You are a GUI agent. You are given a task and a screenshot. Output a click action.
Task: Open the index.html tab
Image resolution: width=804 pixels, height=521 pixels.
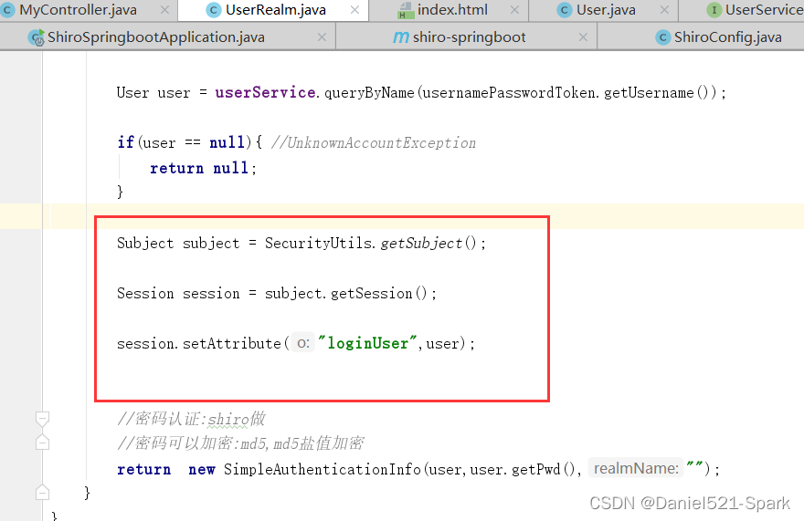449,10
